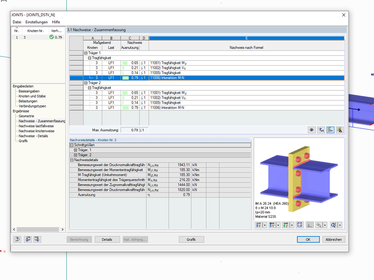This screenshot has width=374, height=280.
Task: Click the Max. Ausnutzung value field
Action: point(130,130)
